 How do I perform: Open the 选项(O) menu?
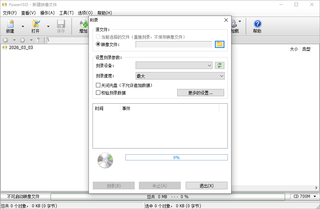86,13
